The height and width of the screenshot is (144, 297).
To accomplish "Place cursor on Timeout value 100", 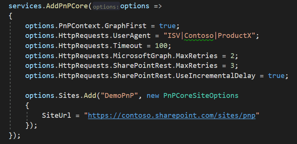I will click(x=161, y=46).
